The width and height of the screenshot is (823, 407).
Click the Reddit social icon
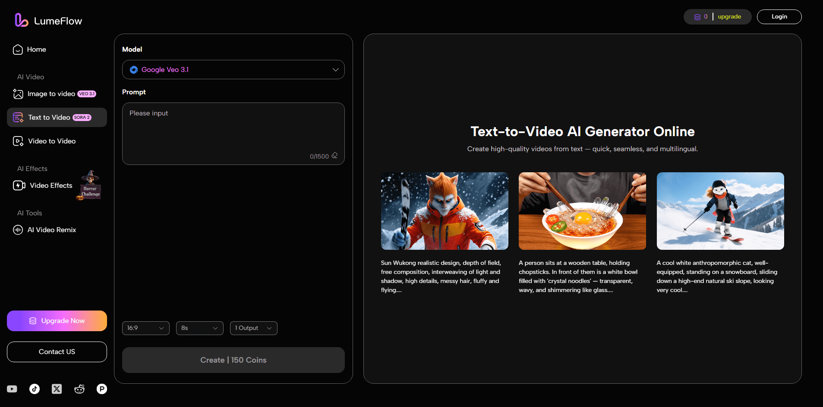(79, 388)
